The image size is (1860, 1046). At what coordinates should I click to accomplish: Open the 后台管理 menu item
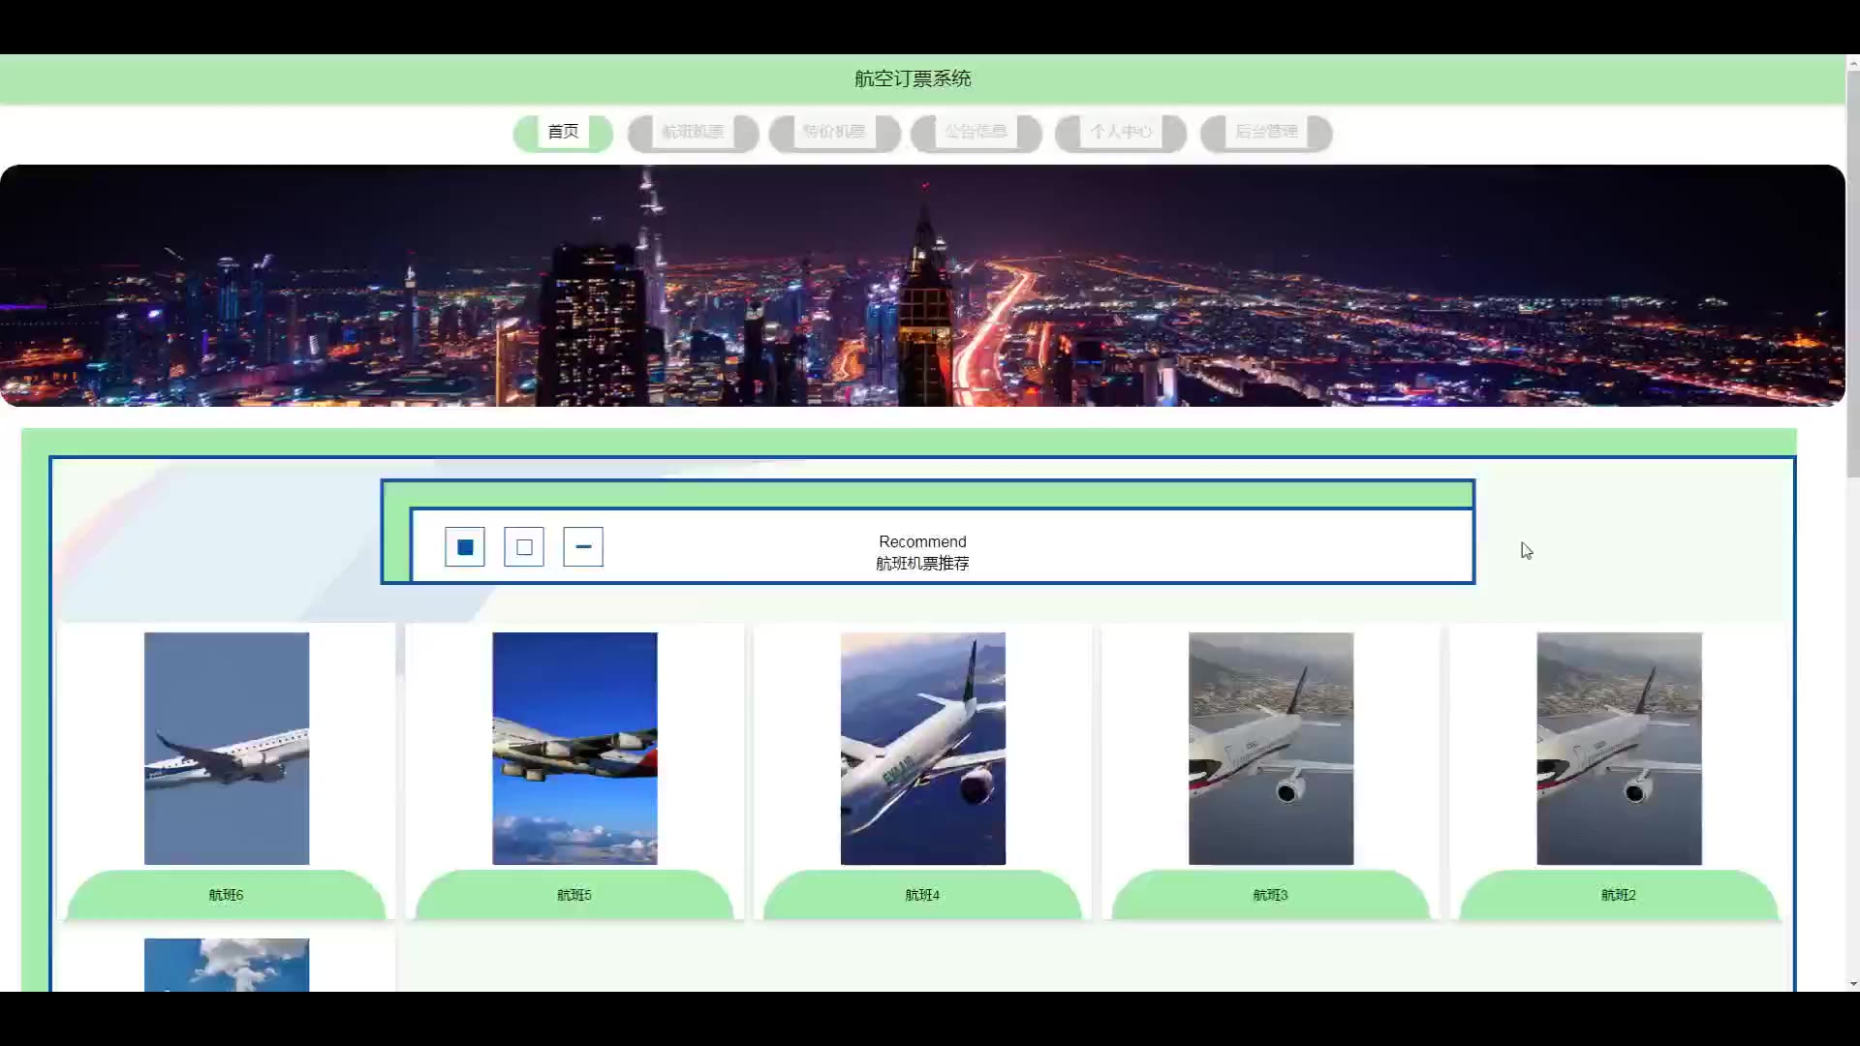click(x=1266, y=133)
